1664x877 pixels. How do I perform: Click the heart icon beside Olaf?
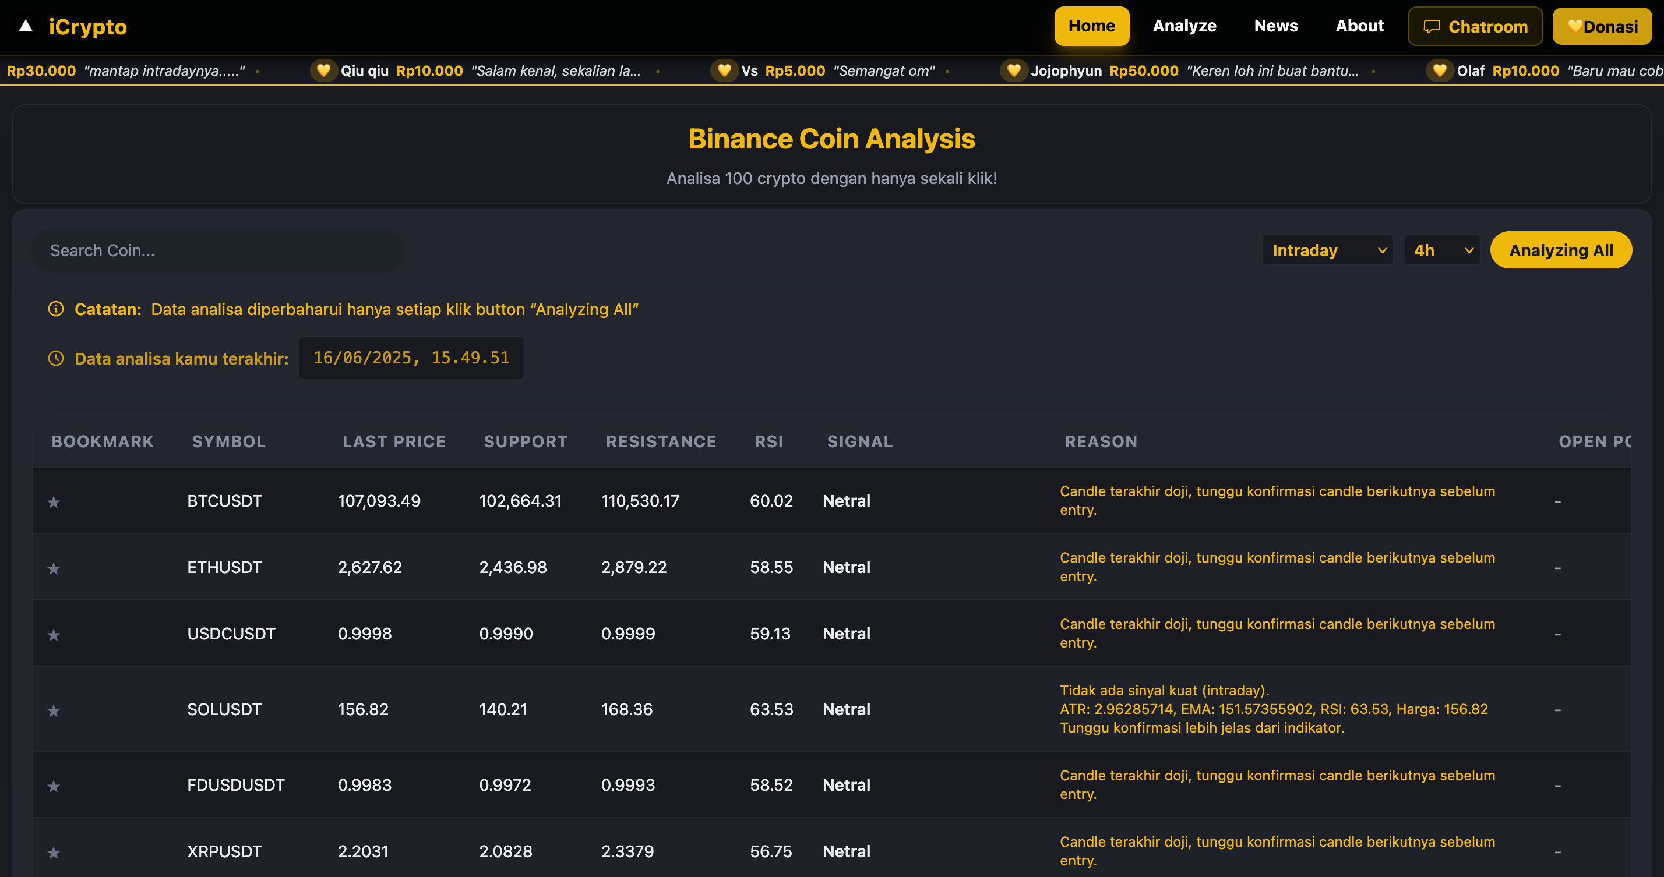pyautogui.click(x=1439, y=70)
